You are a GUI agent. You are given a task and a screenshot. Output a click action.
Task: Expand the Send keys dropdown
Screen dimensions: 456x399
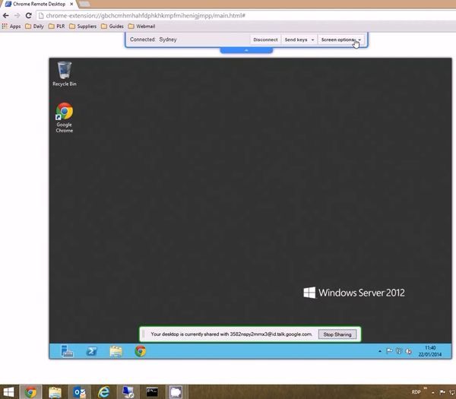point(299,40)
